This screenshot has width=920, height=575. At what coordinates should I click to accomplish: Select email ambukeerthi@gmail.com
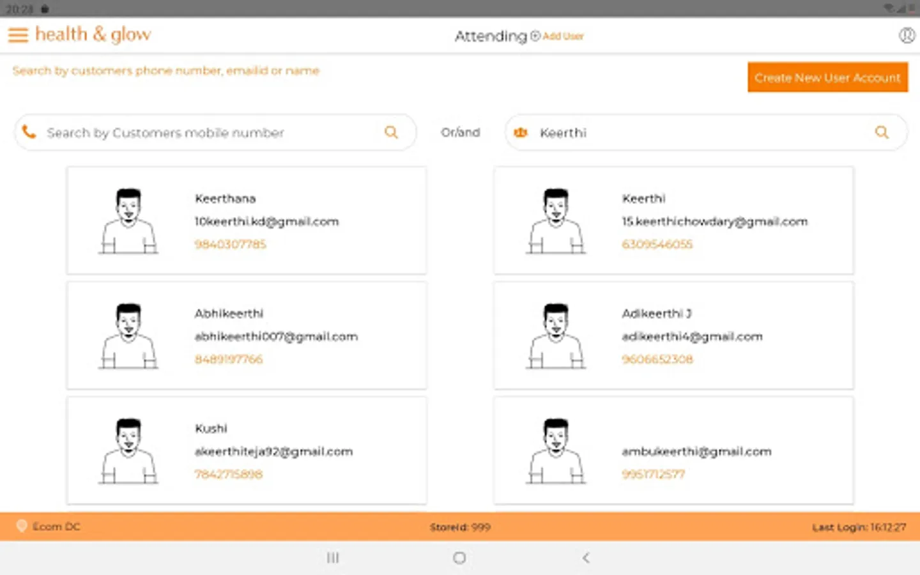point(697,452)
